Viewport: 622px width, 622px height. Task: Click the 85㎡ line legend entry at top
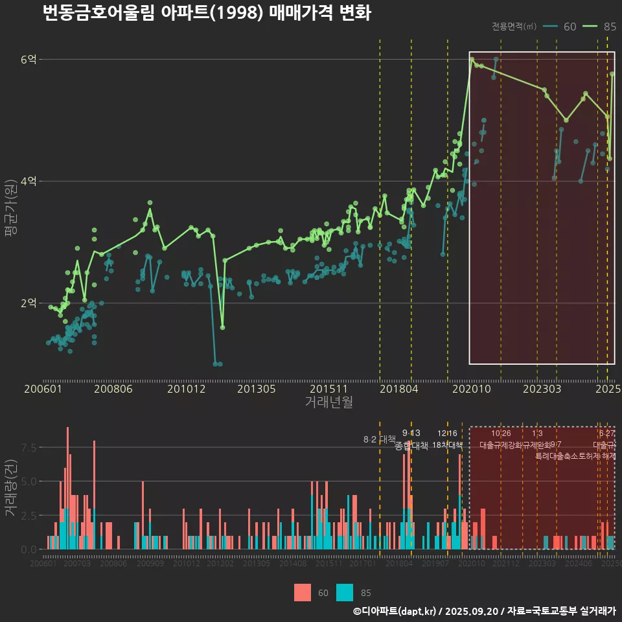[599, 27]
